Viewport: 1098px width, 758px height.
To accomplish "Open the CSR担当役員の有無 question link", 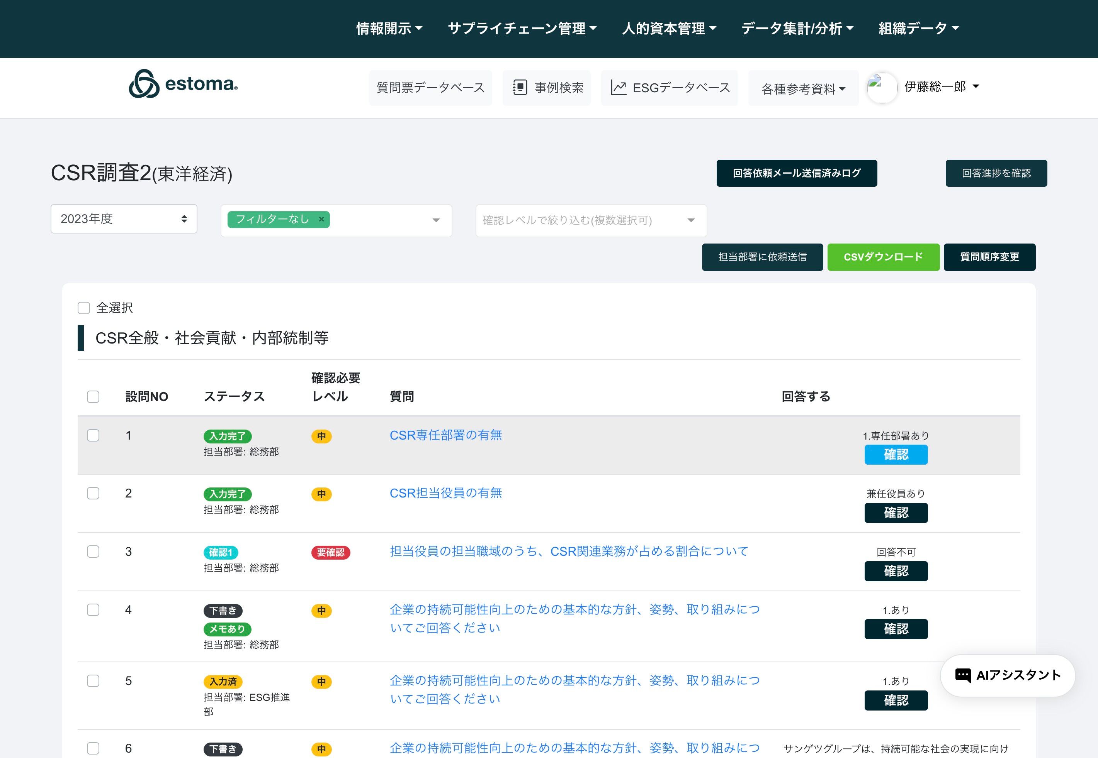I will pyautogui.click(x=445, y=493).
